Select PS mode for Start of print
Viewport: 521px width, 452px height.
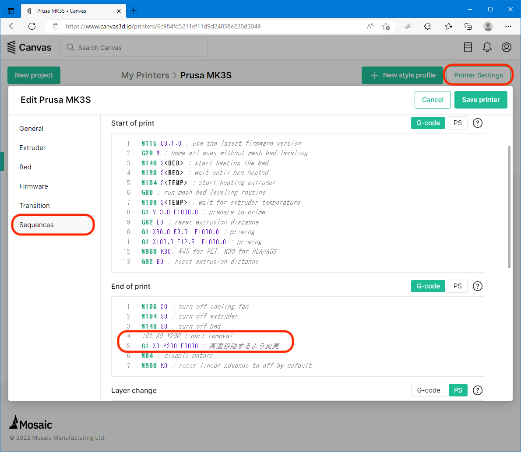click(458, 123)
